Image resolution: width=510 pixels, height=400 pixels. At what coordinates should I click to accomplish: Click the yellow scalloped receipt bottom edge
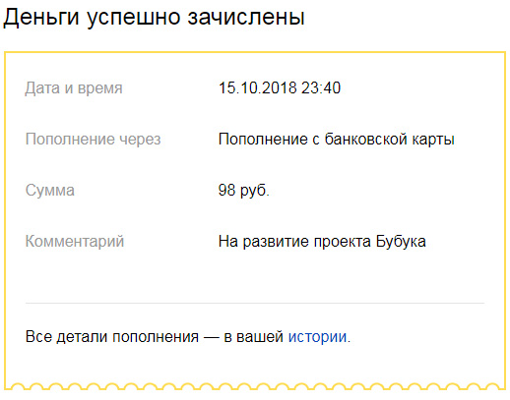(x=255, y=386)
